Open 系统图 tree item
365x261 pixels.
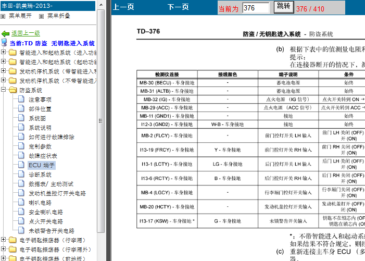tap(37, 118)
